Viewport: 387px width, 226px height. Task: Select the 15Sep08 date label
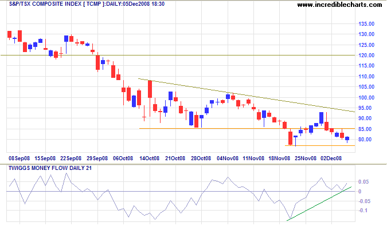[x=45, y=158]
